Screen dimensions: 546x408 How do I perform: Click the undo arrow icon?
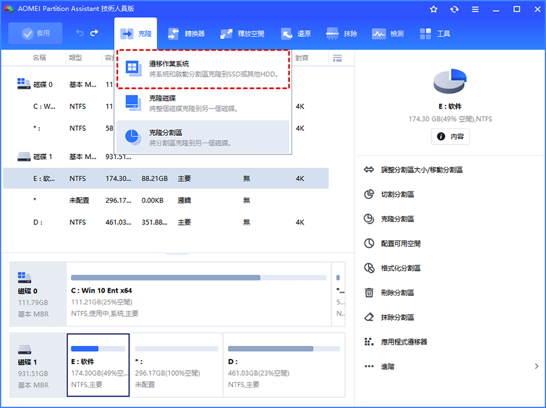(x=80, y=33)
